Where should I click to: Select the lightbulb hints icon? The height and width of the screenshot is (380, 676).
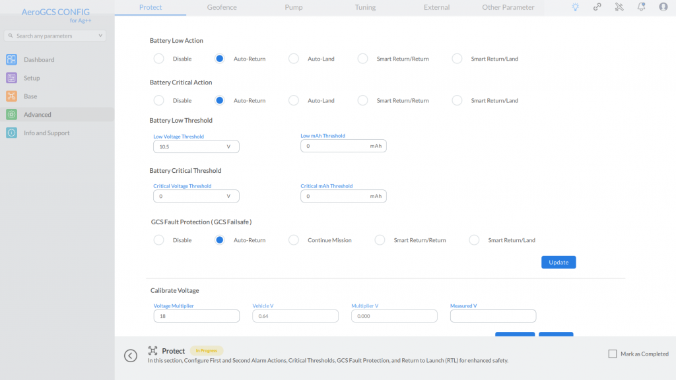(574, 7)
